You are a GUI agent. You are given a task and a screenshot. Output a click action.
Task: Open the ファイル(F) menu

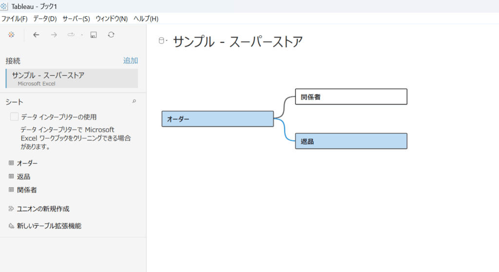pyautogui.click(x=15, y=19)
